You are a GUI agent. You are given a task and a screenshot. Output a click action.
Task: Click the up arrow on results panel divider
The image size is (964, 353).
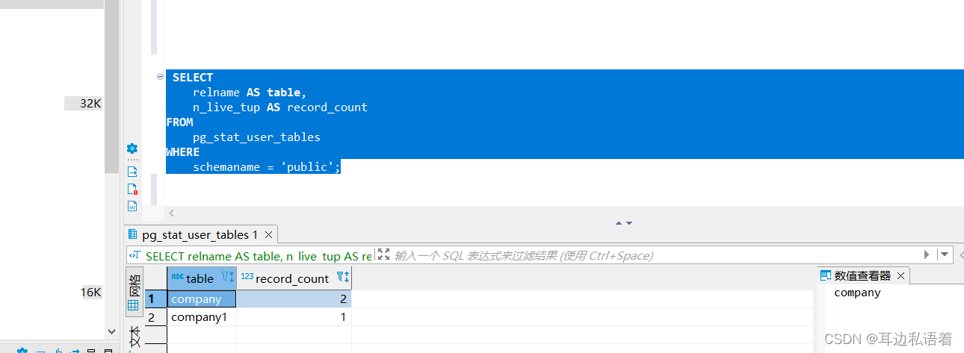pyautogui.click(x=619, y=222)
